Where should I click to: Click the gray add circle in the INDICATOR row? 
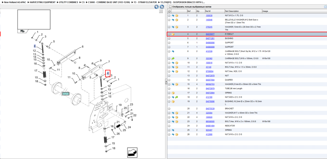(x=169, y=126)
